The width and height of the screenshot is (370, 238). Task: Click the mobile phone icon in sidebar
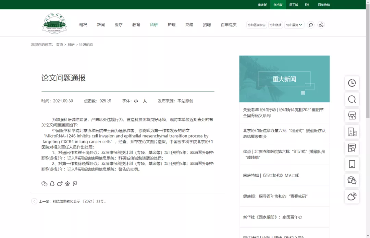point(352,164)
